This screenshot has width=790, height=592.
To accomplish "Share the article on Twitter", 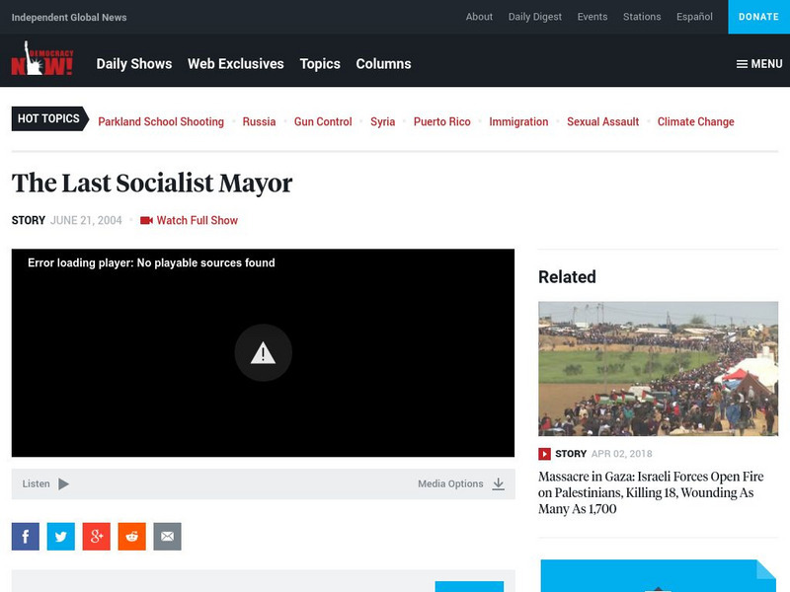I will point(60,536).
